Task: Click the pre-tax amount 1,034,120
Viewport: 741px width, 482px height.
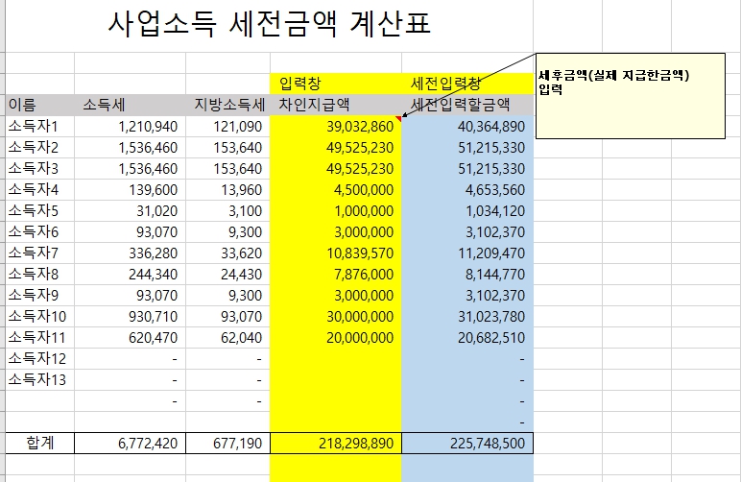Action: coord(467,211)
